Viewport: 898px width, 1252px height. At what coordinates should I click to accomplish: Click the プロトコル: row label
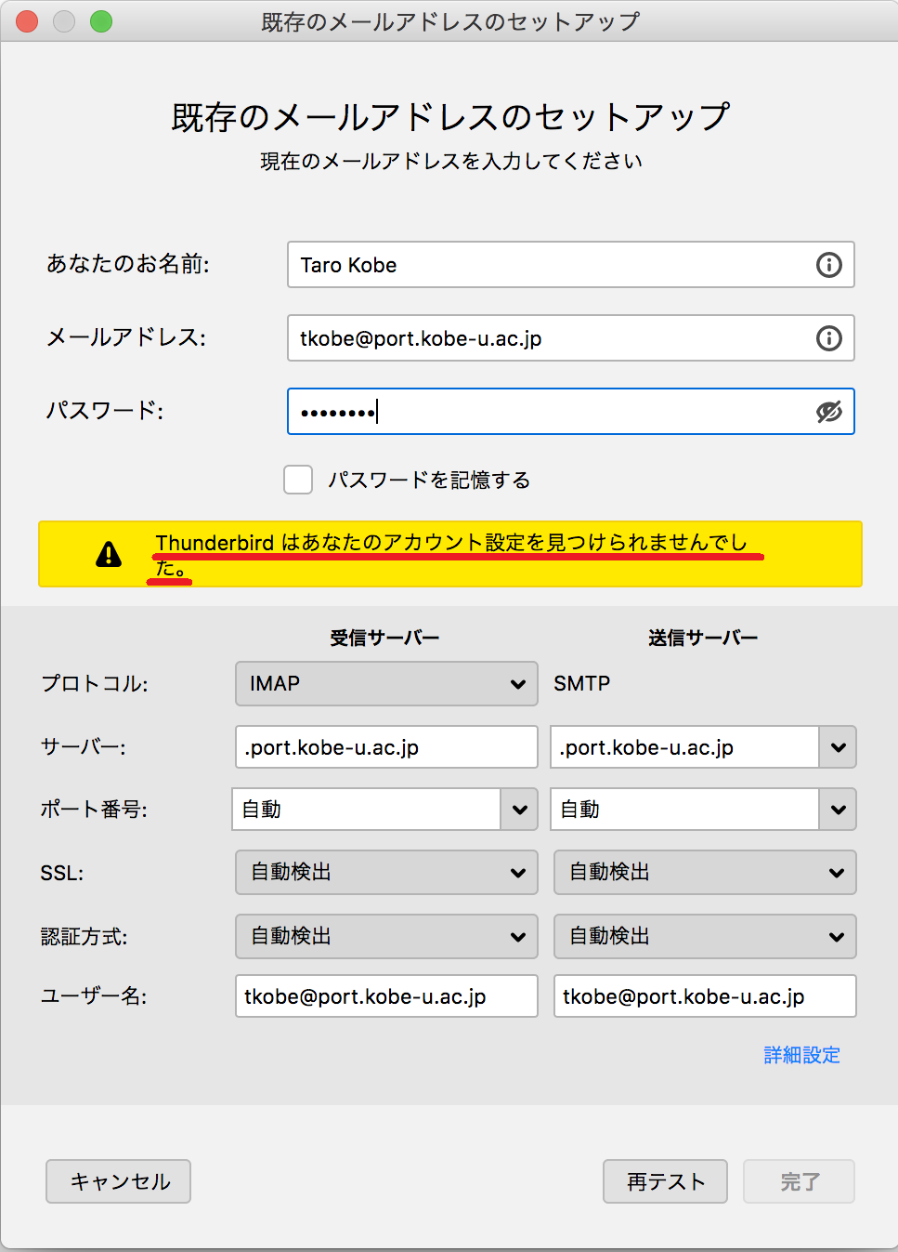click(x=95, y=684)
